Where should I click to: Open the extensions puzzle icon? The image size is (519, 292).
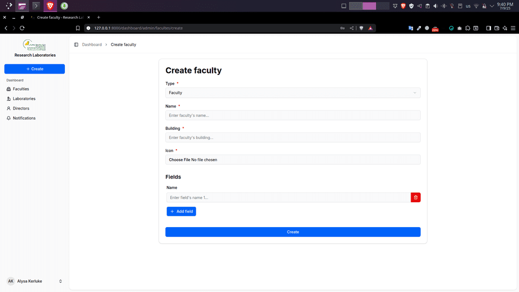pos(468,28)
